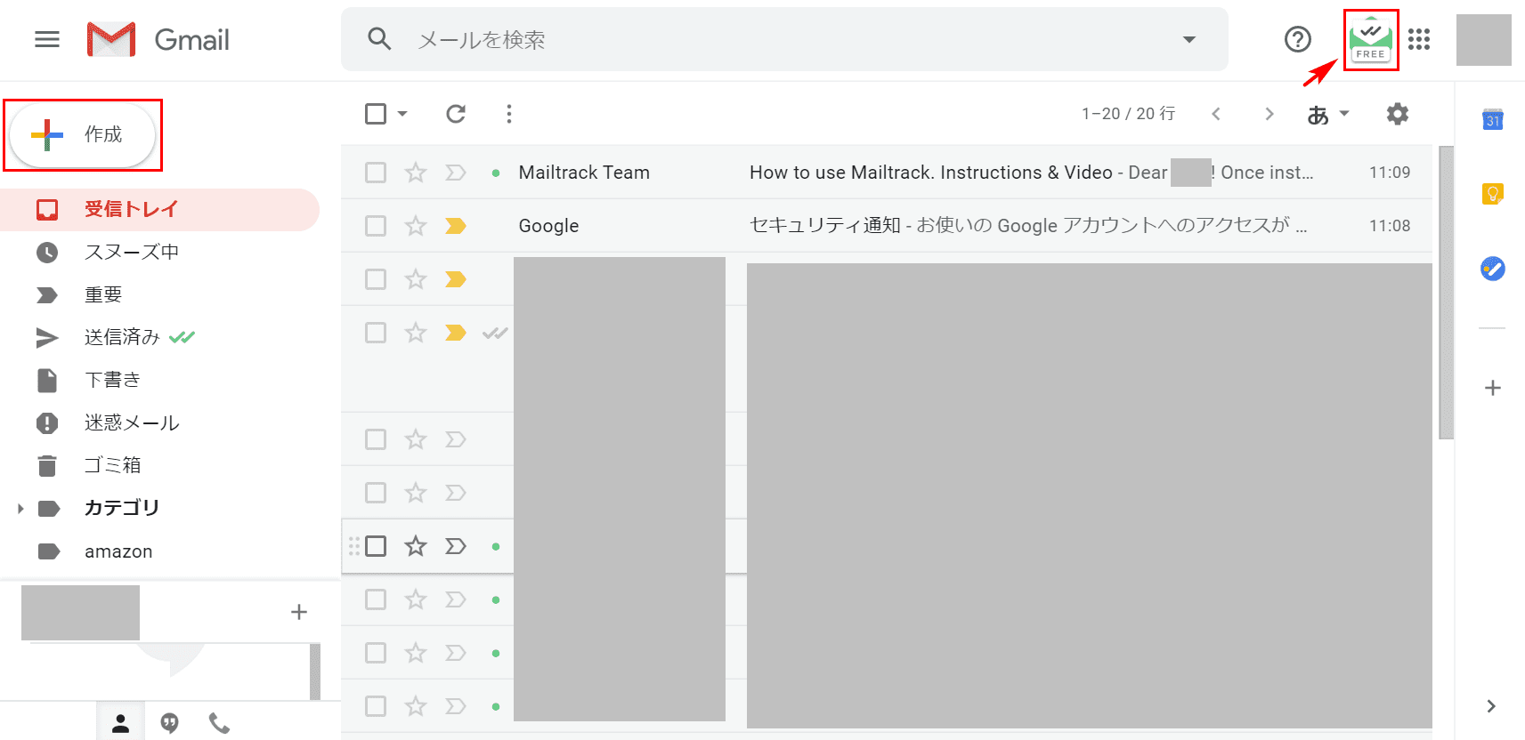
Task: Open the phone calls icon
Action: pyautogui.click(x=219, y=724)
